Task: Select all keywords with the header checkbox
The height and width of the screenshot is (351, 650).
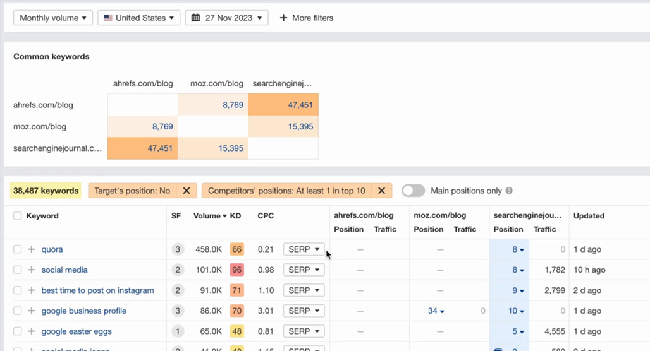Action: pyautogui.click(x=18, y=216)
